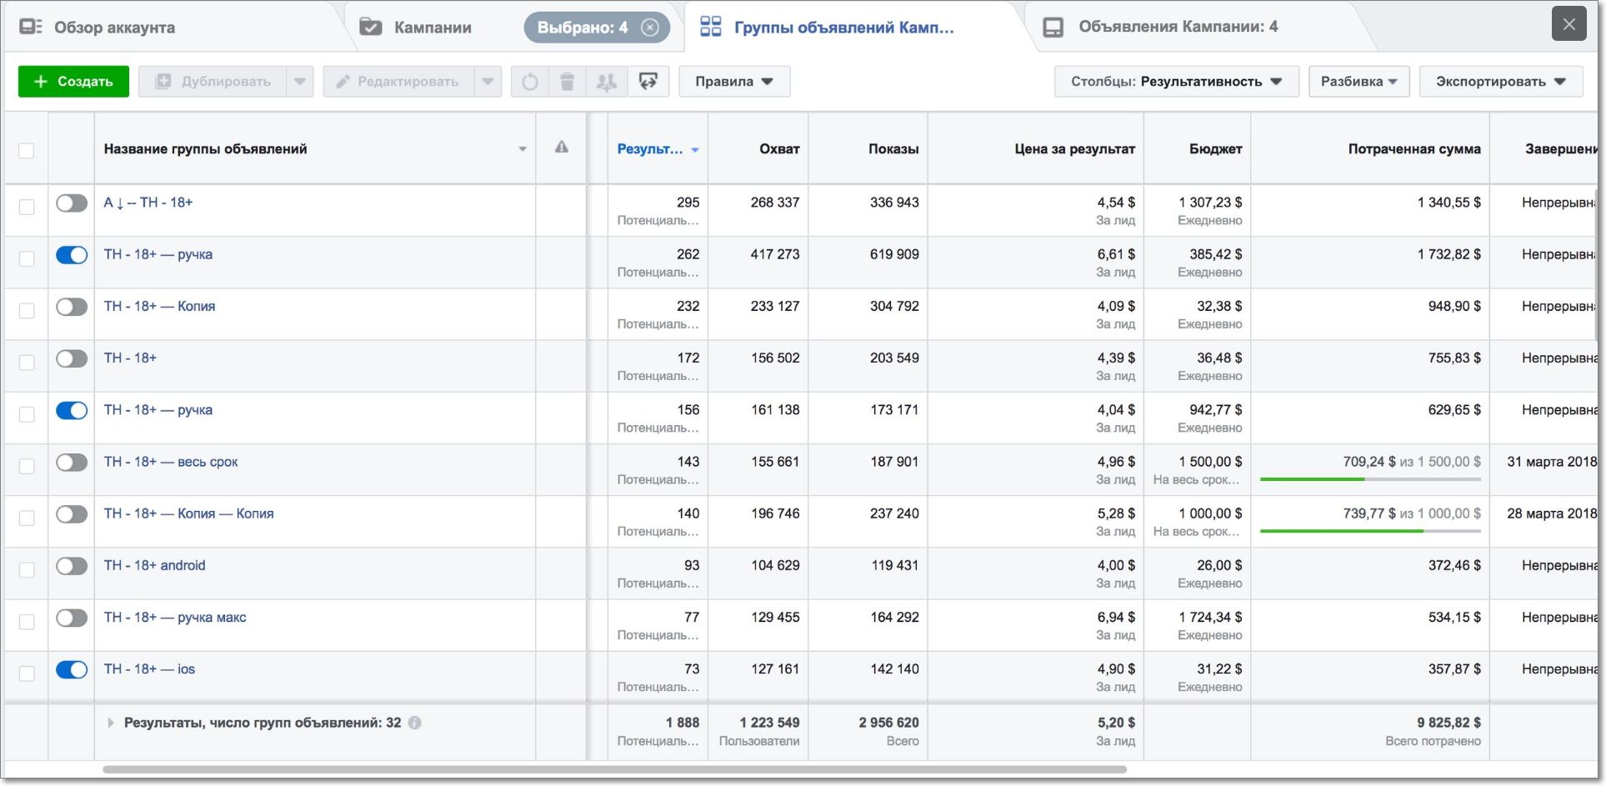Switch to Кампании tab
Image resolution: width=1606 pixels, height=786 pixels.
pyautogui.click(x=433, y=28)
